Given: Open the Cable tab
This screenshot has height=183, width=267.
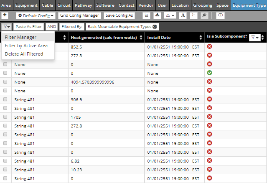Looking at the screenshot, I should coord(47,5).
